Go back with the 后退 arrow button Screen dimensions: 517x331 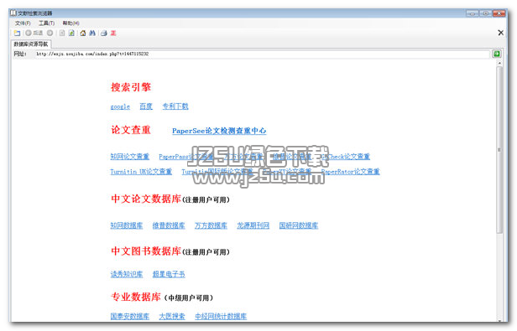34,33
